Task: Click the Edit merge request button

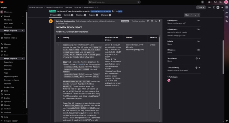Action: [x=209, y=7]
